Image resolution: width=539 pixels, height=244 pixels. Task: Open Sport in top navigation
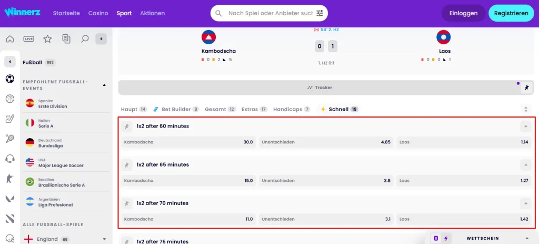coord(124,13)
